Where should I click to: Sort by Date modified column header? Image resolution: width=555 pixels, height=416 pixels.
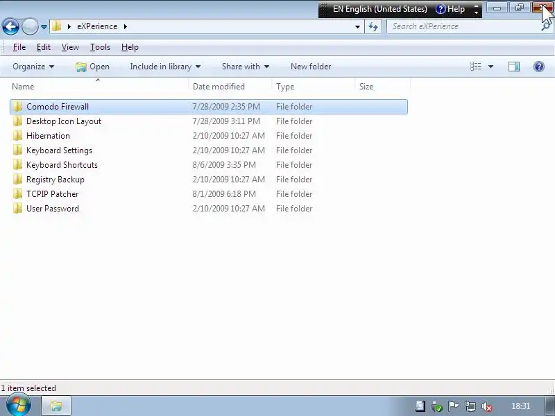(x=230, y=86)
